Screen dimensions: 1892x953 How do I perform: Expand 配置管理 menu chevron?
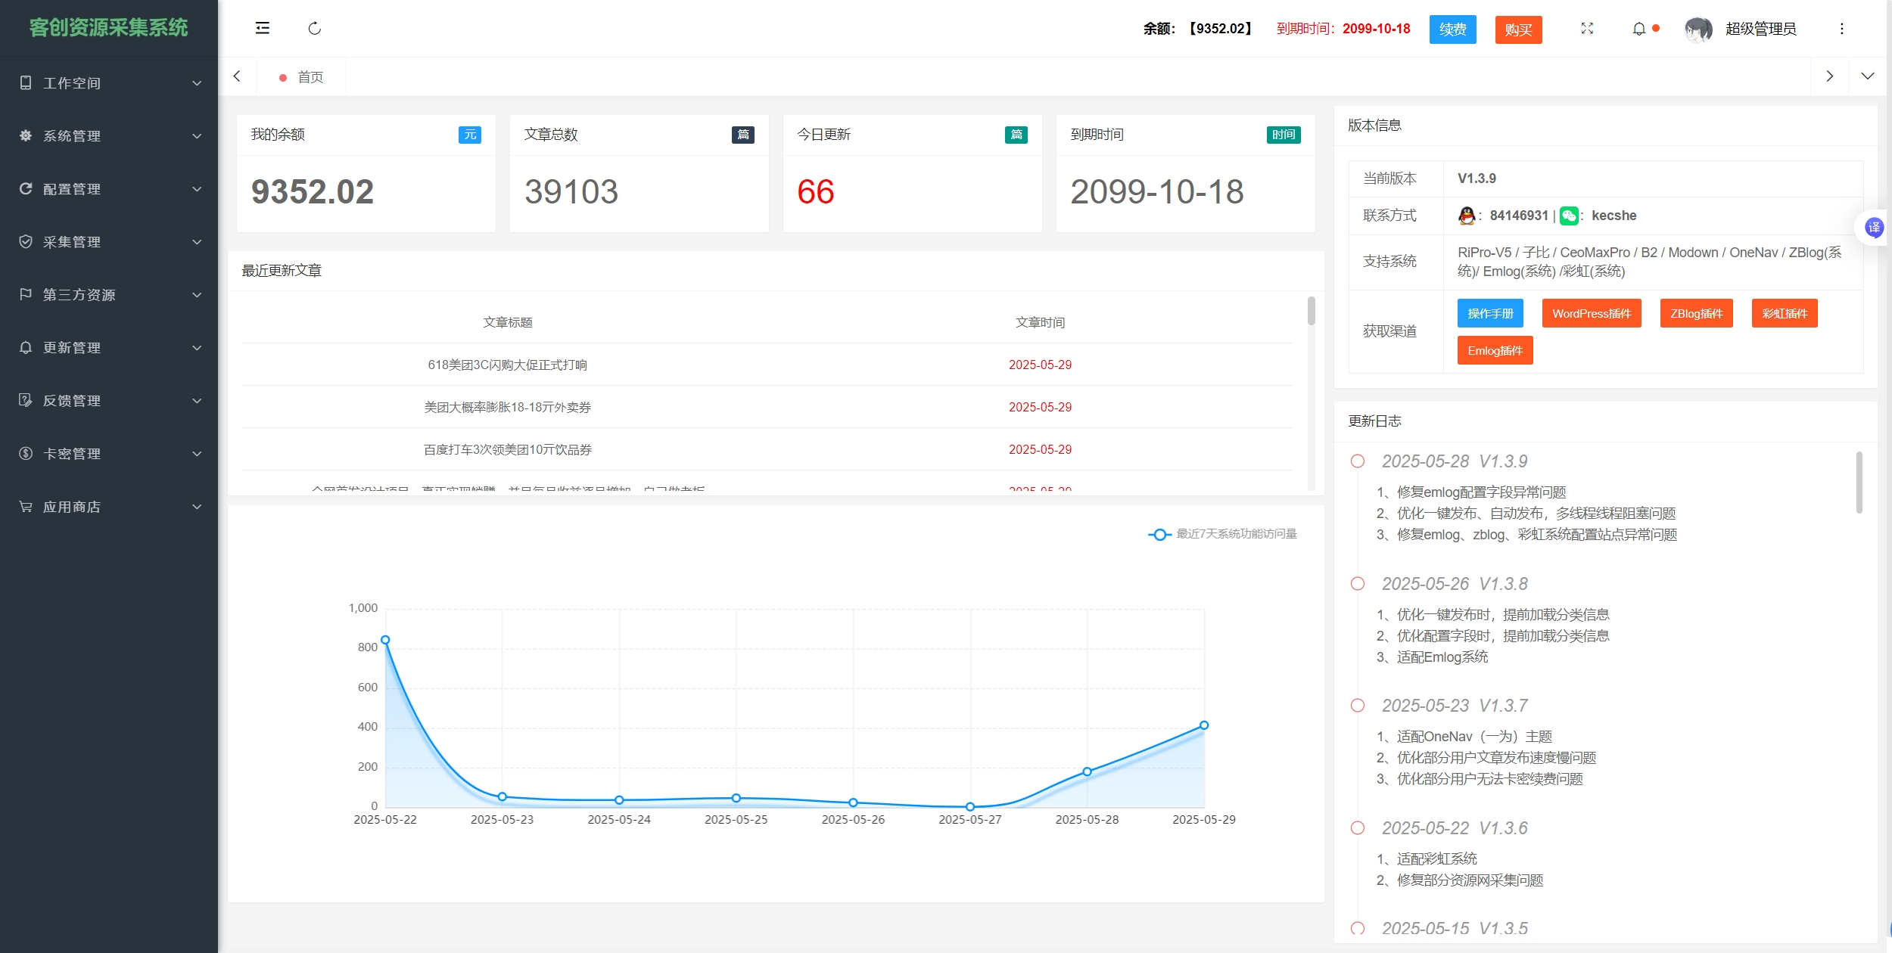pos(197,189)
